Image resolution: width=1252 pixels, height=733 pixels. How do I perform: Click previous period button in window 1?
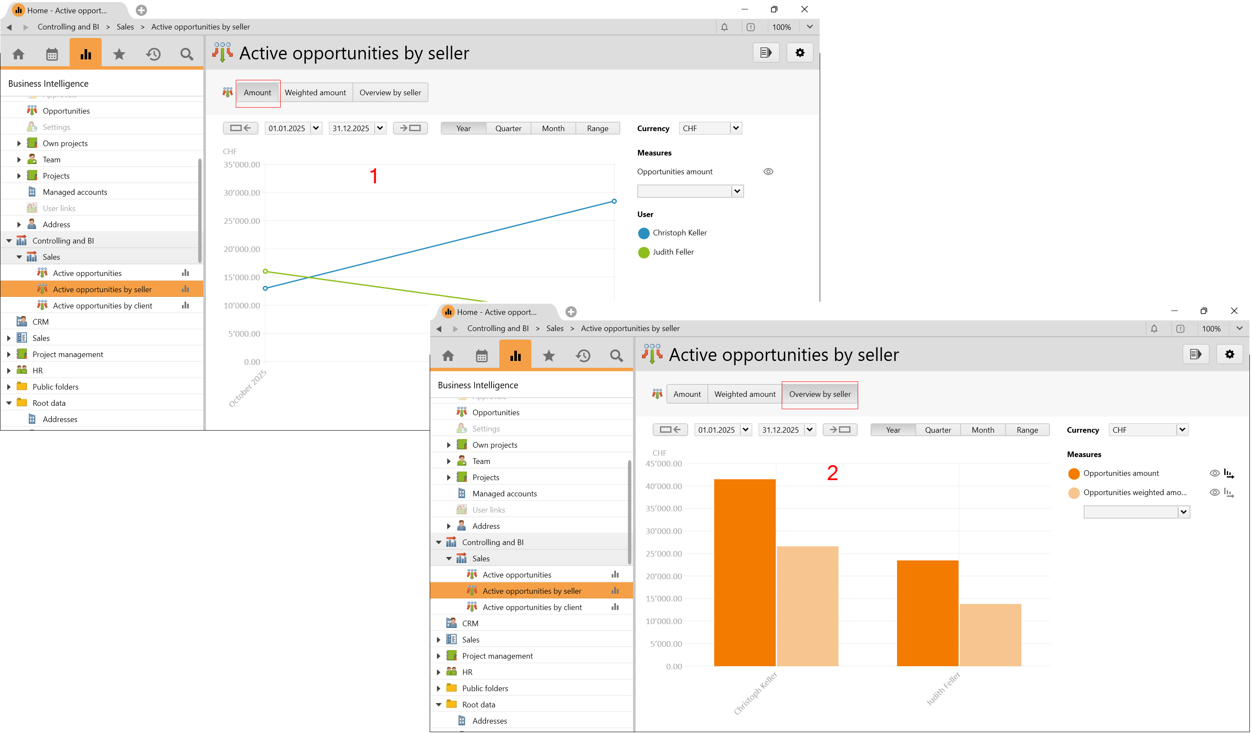coord(240,128)
